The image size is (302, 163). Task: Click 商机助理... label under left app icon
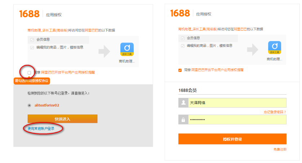127,61
